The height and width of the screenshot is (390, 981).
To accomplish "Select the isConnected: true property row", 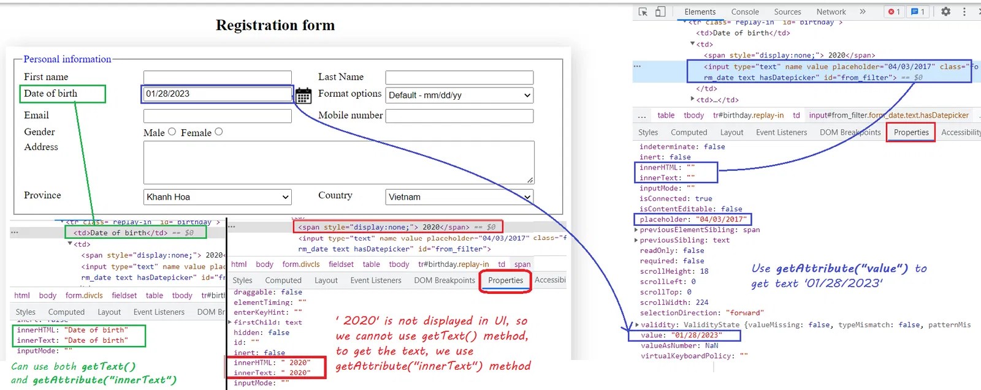I will tap(676, 199).
